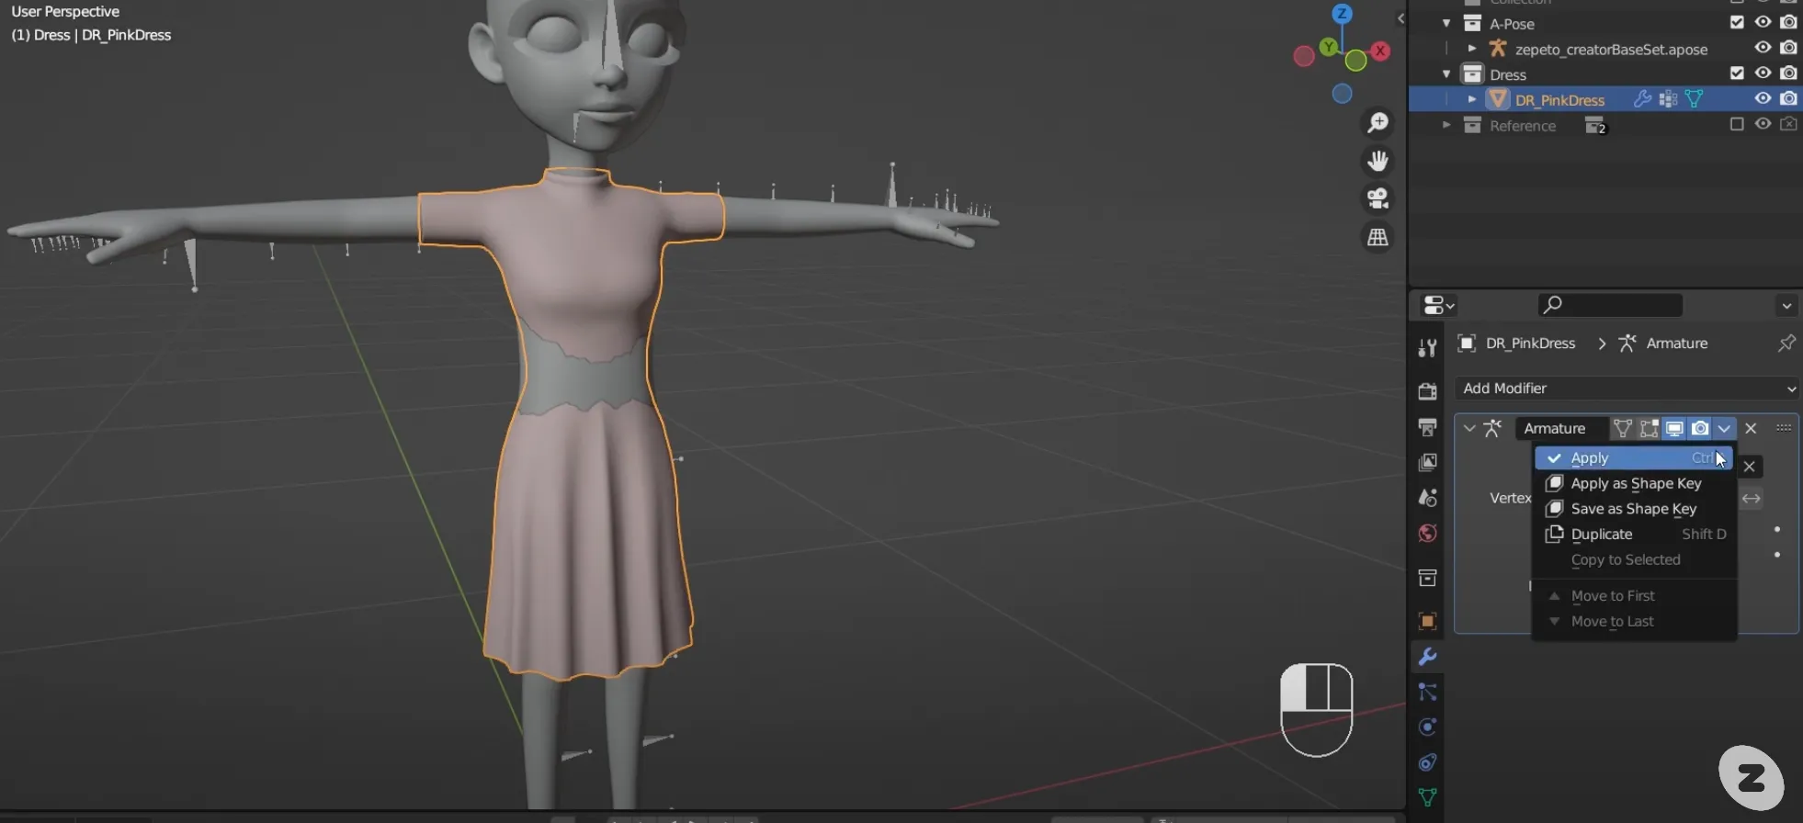Open the Object Data mesh properties tab
This screenshot has width=1803, height=823.
(x=1427, y=797)
